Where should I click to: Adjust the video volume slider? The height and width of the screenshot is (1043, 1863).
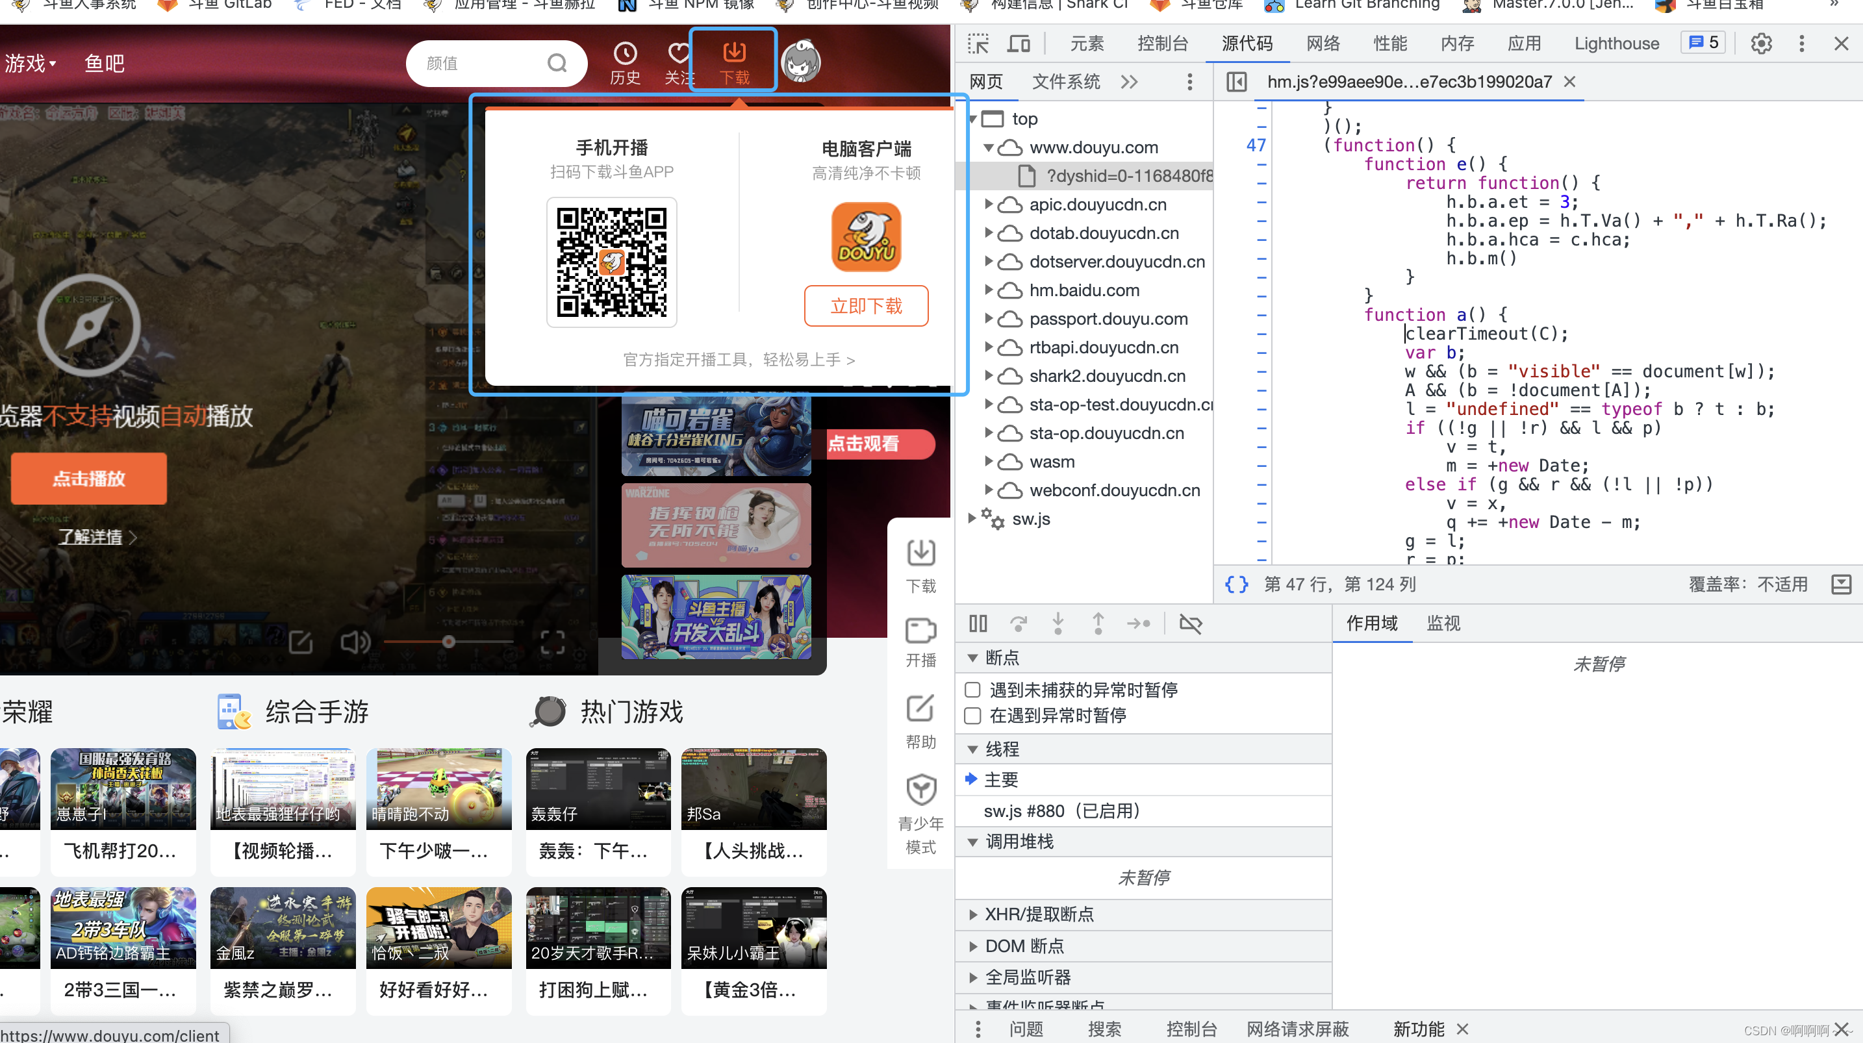point(448,642)
